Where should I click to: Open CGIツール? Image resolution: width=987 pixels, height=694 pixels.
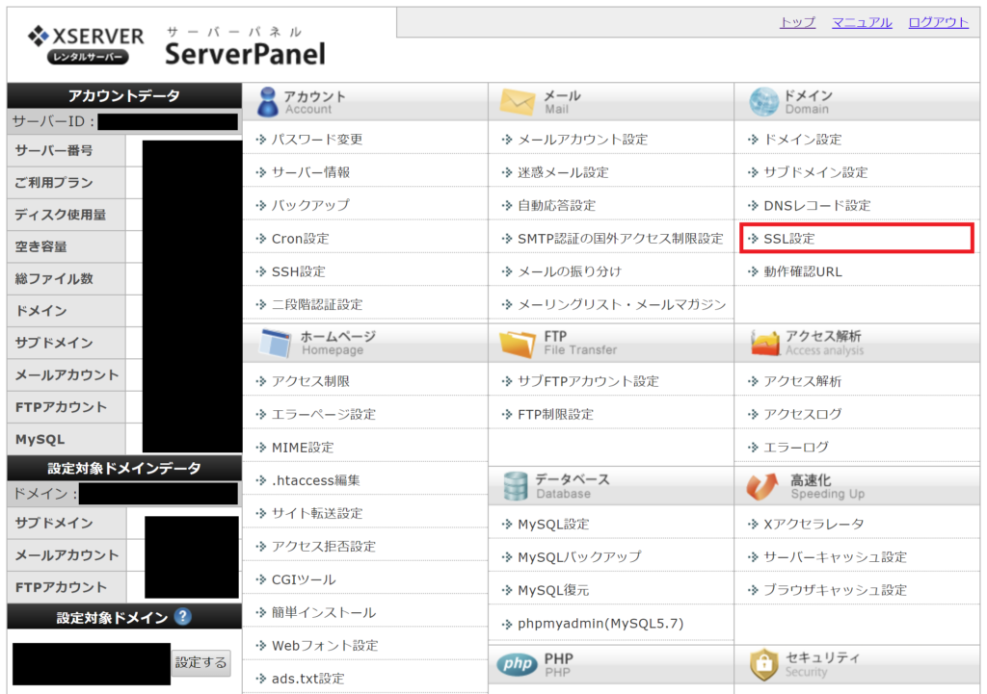click(304, 579)
